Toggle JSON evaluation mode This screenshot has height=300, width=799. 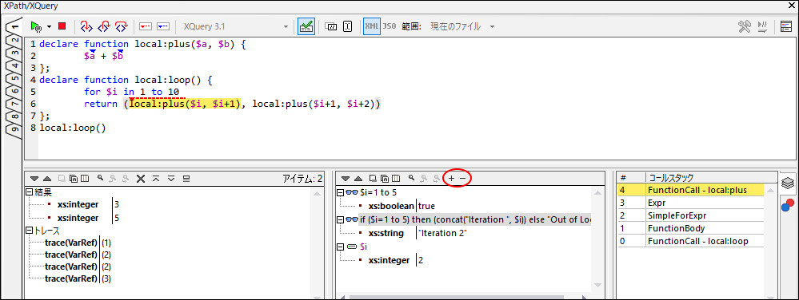pos(389,26)
